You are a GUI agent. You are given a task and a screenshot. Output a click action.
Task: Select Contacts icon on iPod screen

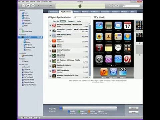tap(109, 37)
